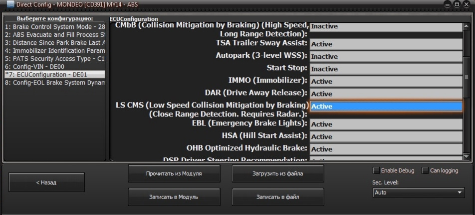Change TSA Trailer Sway Assist value
Image resolution: width=475 pixels, height=215 pixels.
pyautogui.click(x=386, y=44)
